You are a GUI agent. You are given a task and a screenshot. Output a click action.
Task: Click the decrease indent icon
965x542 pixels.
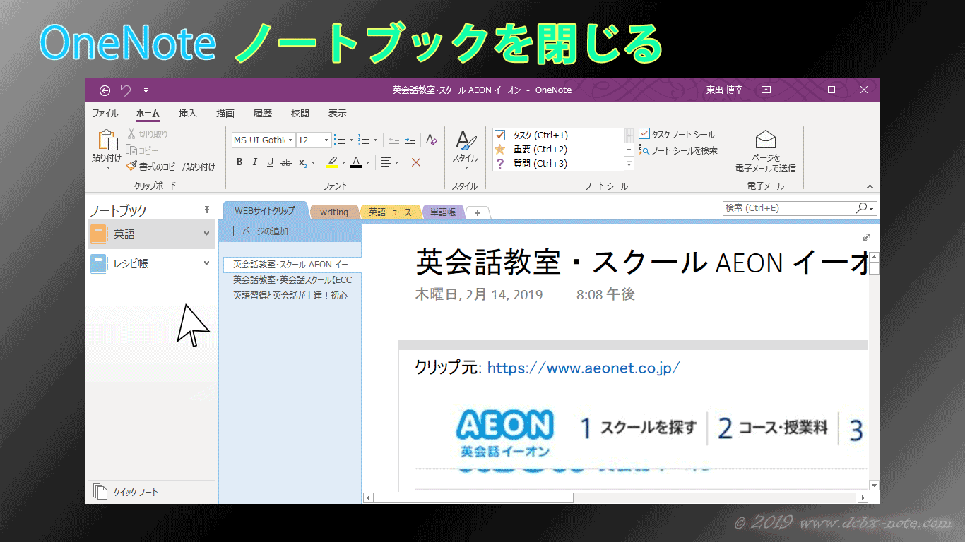click(393, 140)
